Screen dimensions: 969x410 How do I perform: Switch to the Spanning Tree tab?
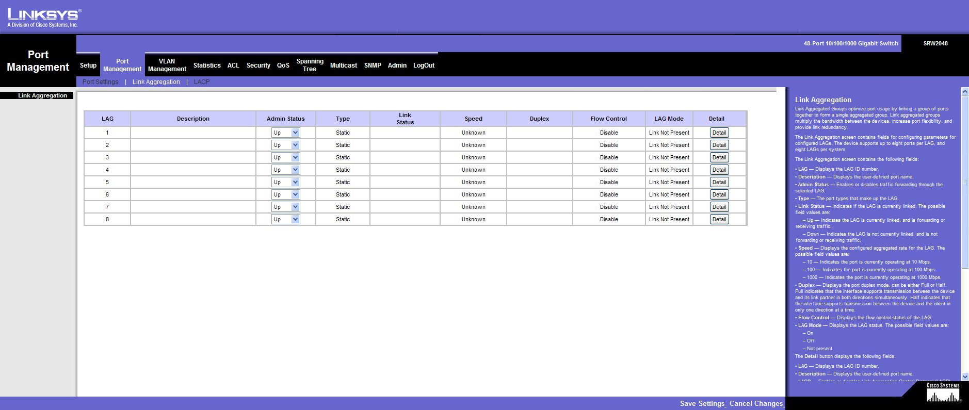point(310,65)
